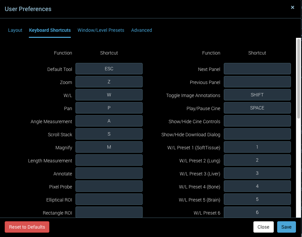Focus the empty Elliptical ROI shortcut field

tap(109, 199)
